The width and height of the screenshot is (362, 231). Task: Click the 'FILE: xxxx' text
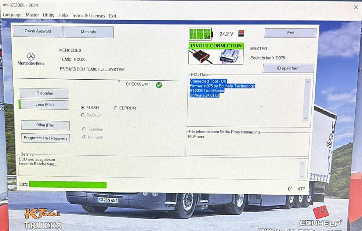click(x=196, y=137)
